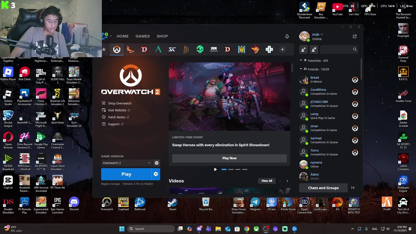Pop out the social panel window
The width and height of the screenshot is (416, 234).
click(x=355, y=36)
